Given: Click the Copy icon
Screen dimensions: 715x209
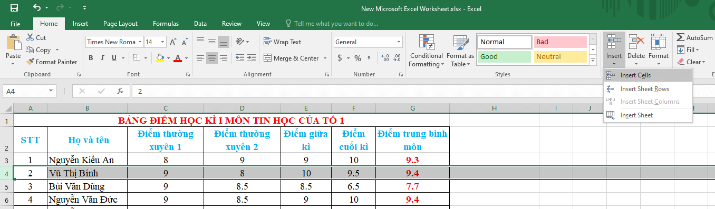Looking at the screenshot, I should tap(29, 49).
